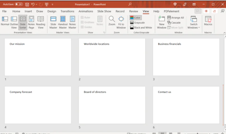Enable the Gridlines checkbox

pos(82,22)
